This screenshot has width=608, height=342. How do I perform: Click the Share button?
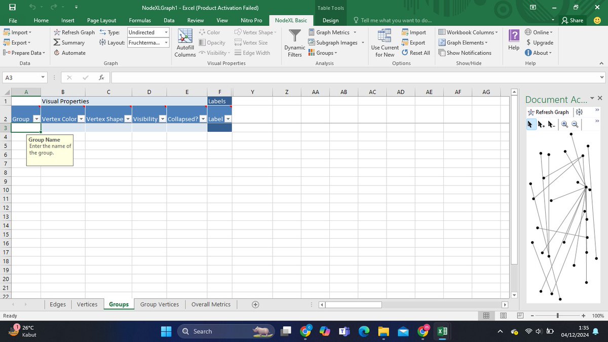coord(573,20)
